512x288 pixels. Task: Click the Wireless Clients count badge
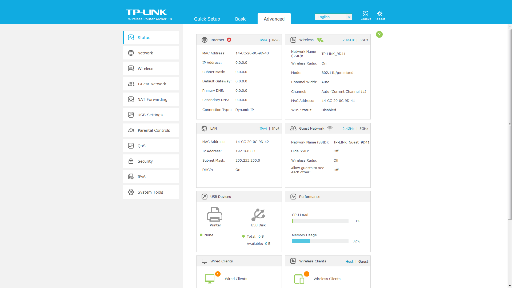tap(306, 274)
